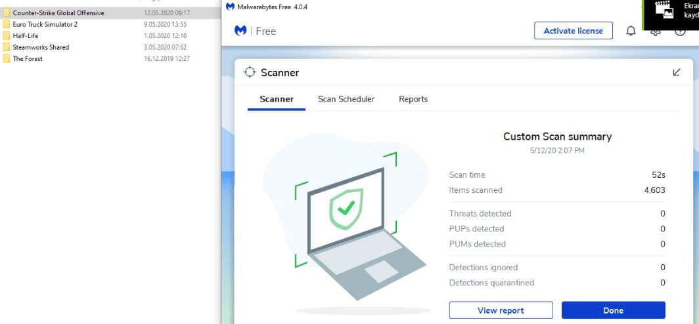Click Threats detected label
This screenshot has width=699, height=324.
coord(480,214)
